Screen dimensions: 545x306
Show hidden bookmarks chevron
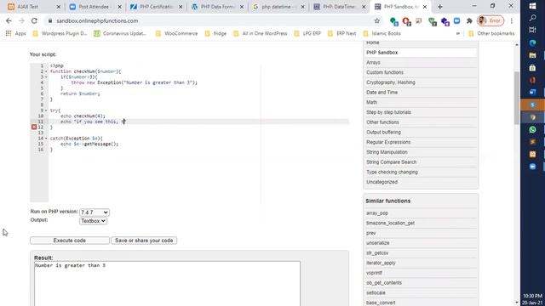(458, 33)
